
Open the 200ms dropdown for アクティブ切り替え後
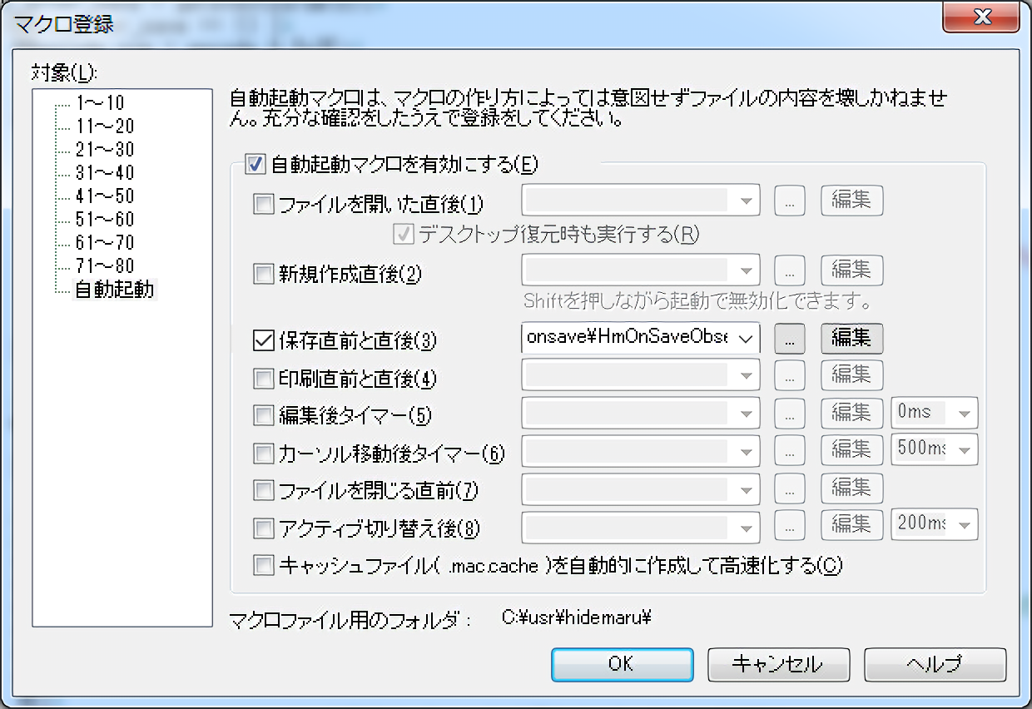[x=964, y=526]
